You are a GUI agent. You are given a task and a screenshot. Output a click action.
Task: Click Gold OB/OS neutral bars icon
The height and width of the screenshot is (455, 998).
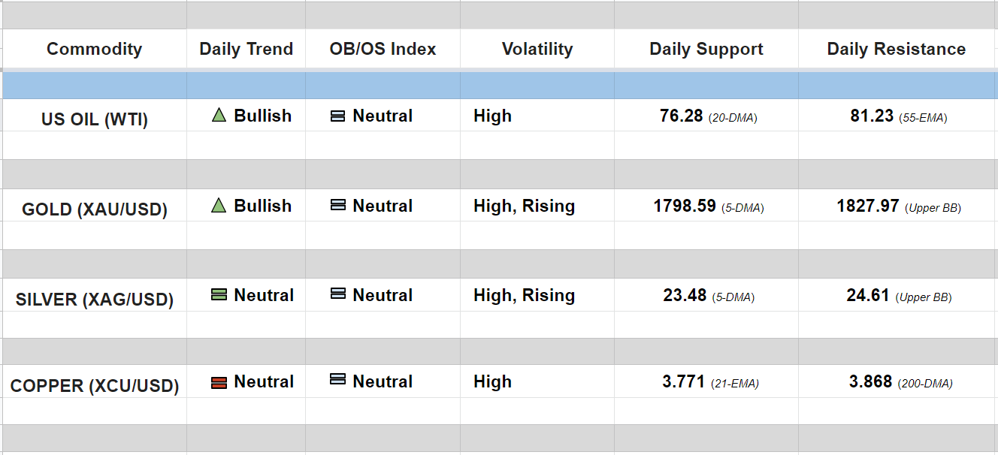[x=338, y=206]
